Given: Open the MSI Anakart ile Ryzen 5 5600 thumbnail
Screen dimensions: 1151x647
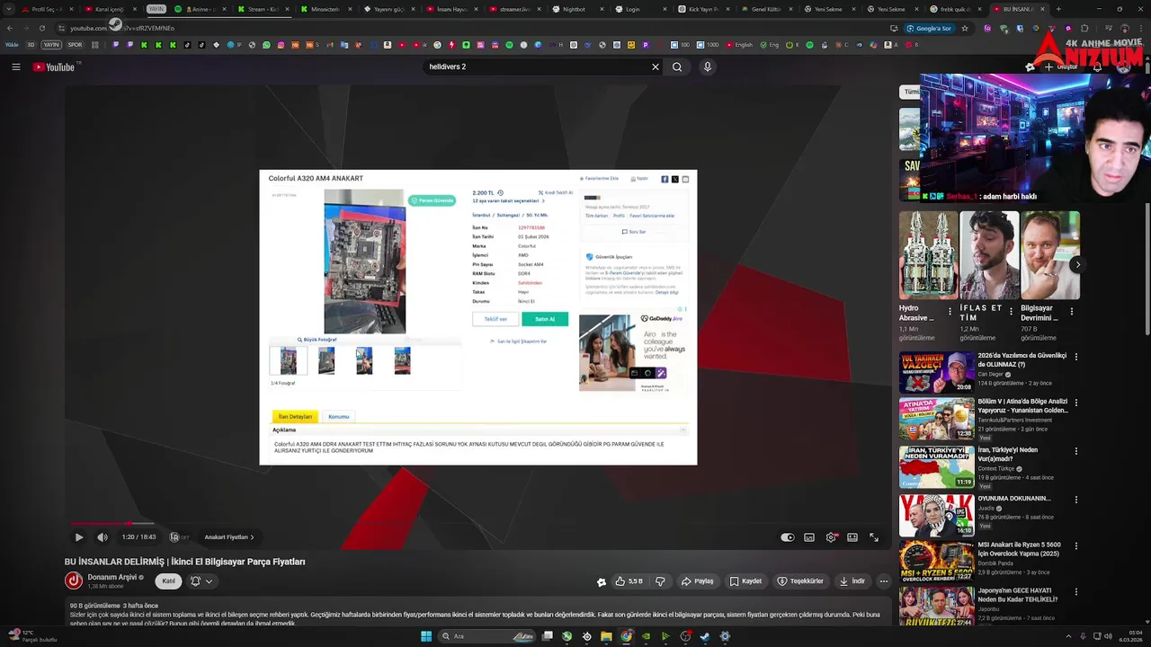Looking at the screenshot, I should (x=936, y=561).
